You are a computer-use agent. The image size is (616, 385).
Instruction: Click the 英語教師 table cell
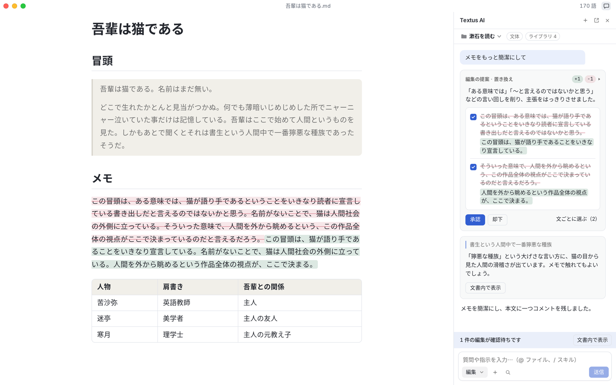[x=198, y=303]
